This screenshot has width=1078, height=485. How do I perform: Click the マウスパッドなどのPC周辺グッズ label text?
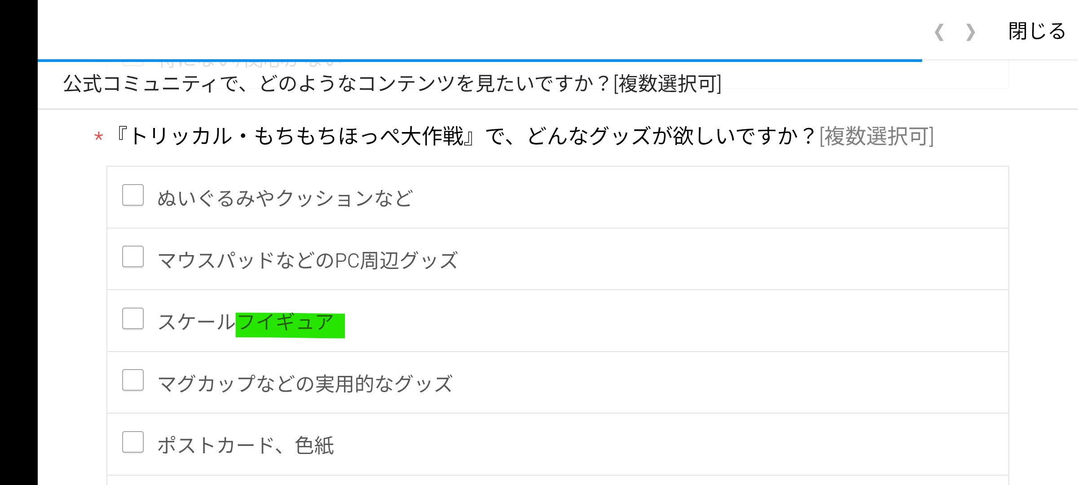coord(308,260)
